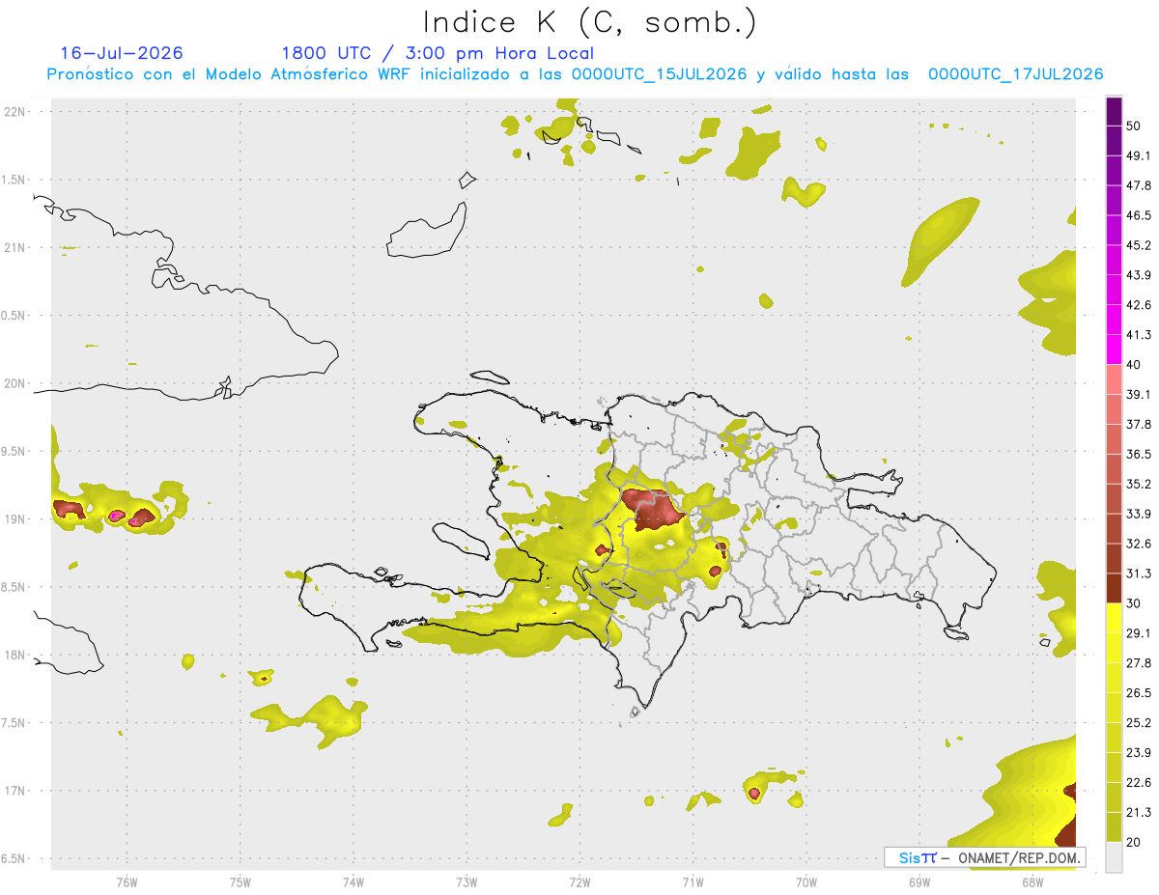Click '1800 UTC / 3:00 pm Hora Local'

[x=438, y=53]
